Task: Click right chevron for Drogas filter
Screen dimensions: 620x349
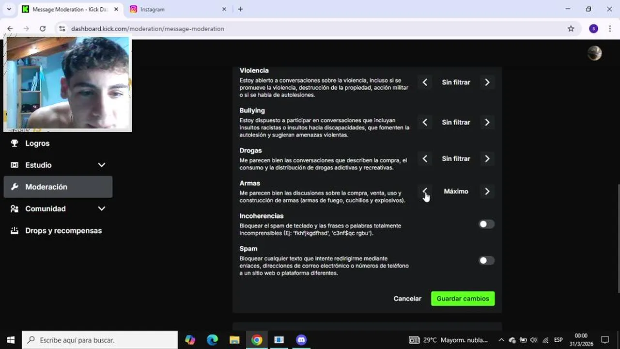Action: click(x=487, y=159)
